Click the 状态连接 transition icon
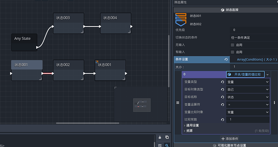This screenshot has height=147, width=278. click(181, 20)
